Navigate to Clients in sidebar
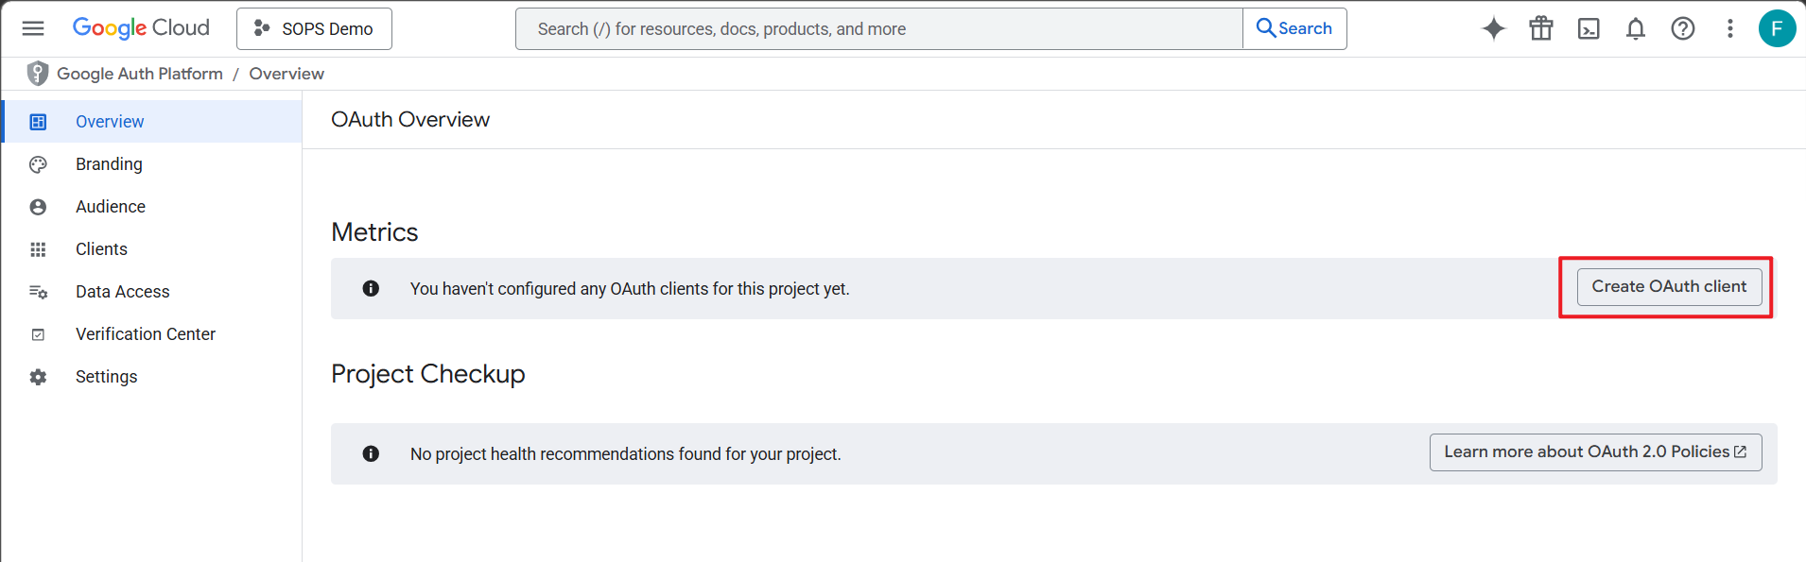This screenshot has height=562, width=1806. pos(101,249)
